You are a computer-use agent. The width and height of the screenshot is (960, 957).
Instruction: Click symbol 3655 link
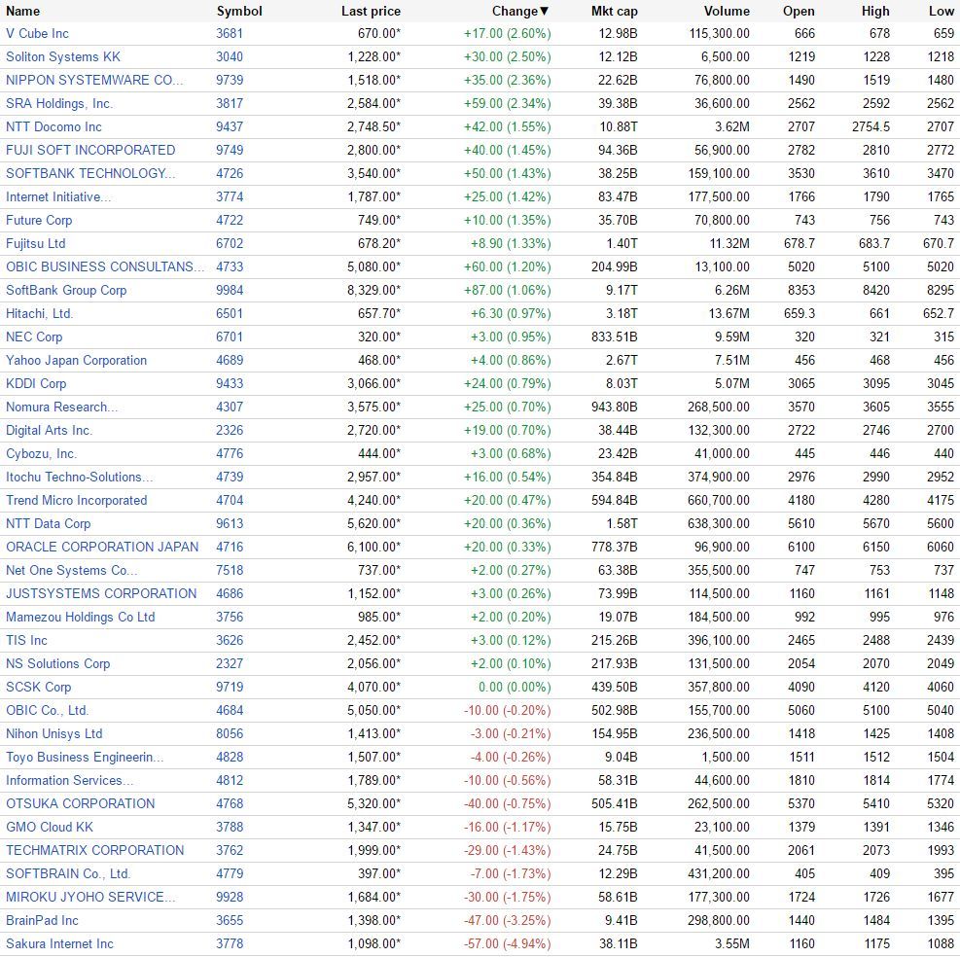tap(230, 920)
